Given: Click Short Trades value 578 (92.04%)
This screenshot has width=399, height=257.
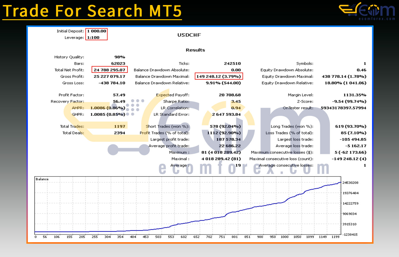Looking at the screenshot, I should pyautogui.click(x=225, y=126).
